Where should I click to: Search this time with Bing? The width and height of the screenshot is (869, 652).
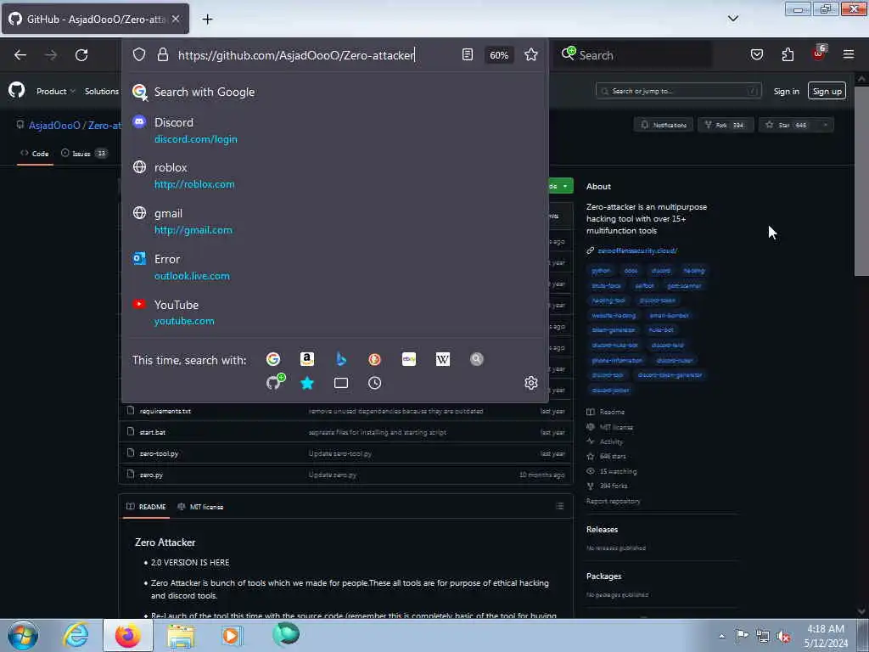(x=341, y=359)
